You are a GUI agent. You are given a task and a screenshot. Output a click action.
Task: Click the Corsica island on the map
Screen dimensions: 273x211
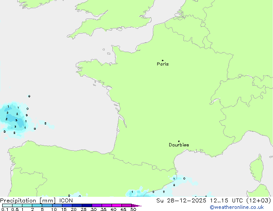tap(257, 168)
